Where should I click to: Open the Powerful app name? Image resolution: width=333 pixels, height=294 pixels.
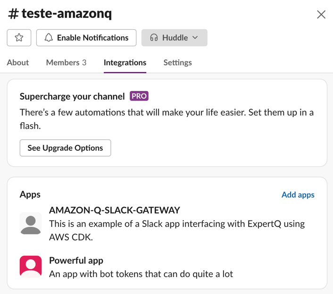tap(76, 260)
